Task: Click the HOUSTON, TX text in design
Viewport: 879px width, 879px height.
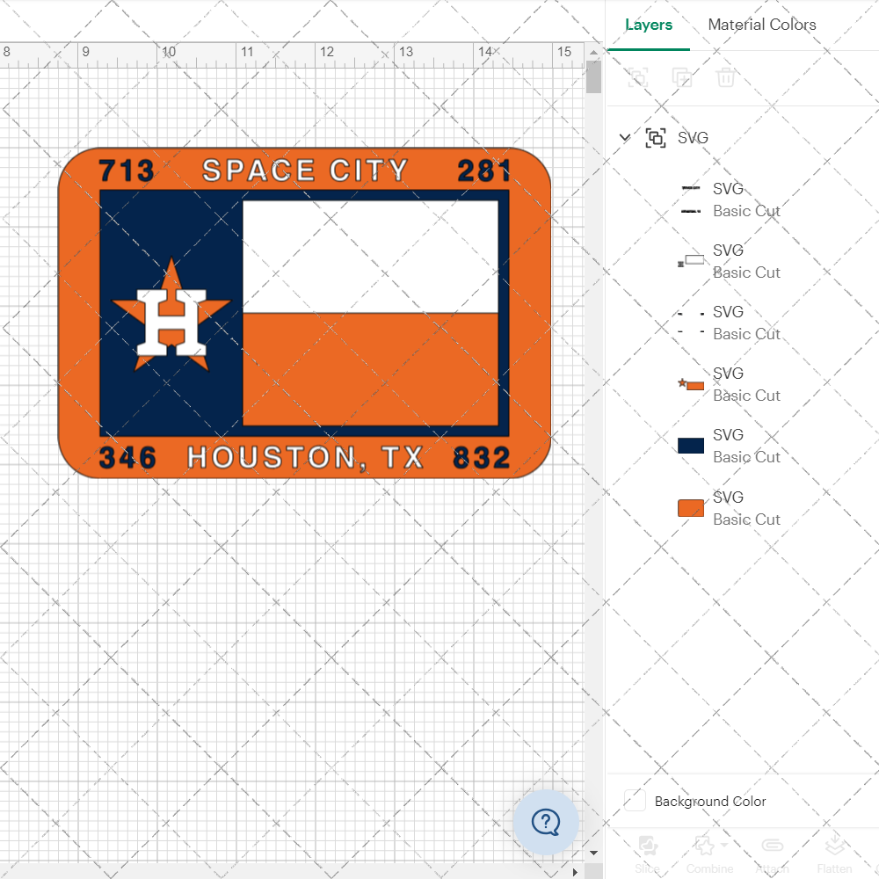Action: [305, 457]
